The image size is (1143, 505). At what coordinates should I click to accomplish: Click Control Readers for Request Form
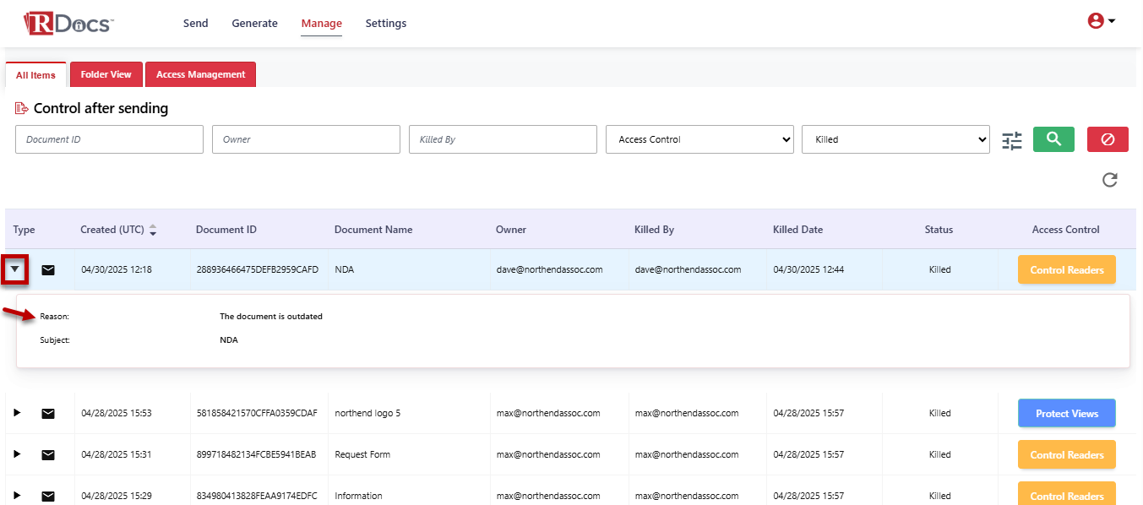[x=1067, y=455]
